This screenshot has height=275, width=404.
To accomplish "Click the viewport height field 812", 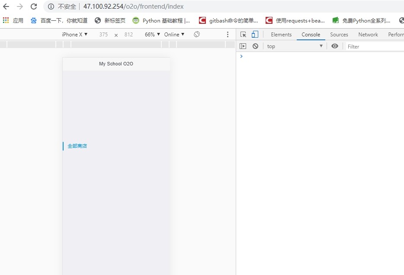I will tap(128, 34).
